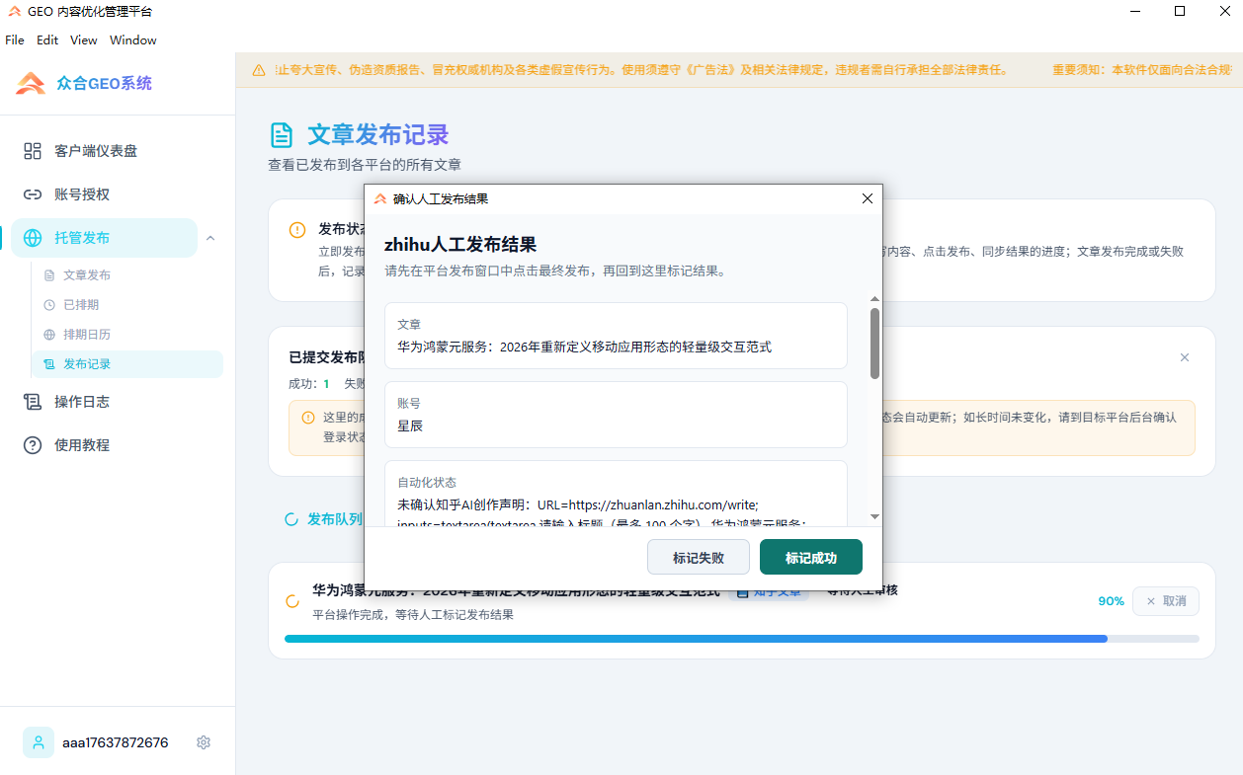Click the 取消 button on the publishing task
Image resolution: width=1243 pixels, height=775 pixels.
point(1166,601)
